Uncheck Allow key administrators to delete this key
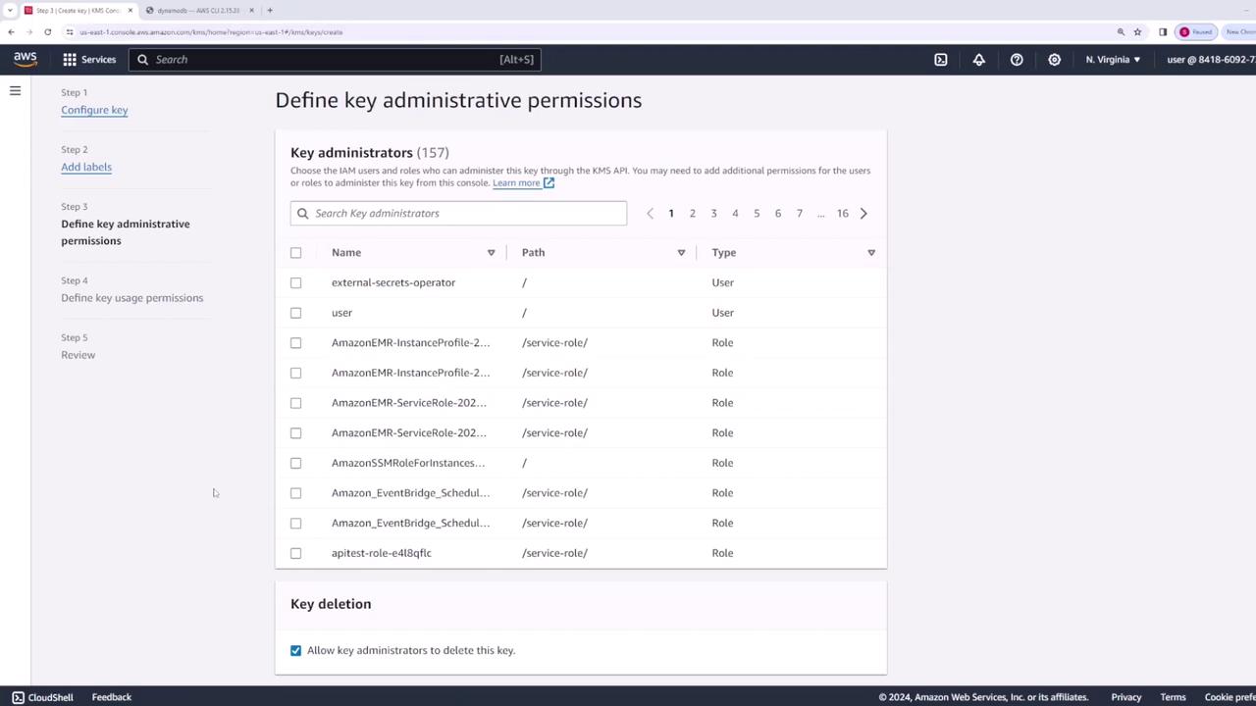1256x706 pixels. [x=295, y=650]
